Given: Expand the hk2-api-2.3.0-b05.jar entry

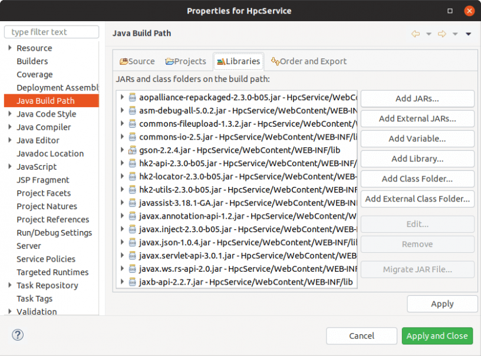Looking at the screenshot, I should coord(122,163).
